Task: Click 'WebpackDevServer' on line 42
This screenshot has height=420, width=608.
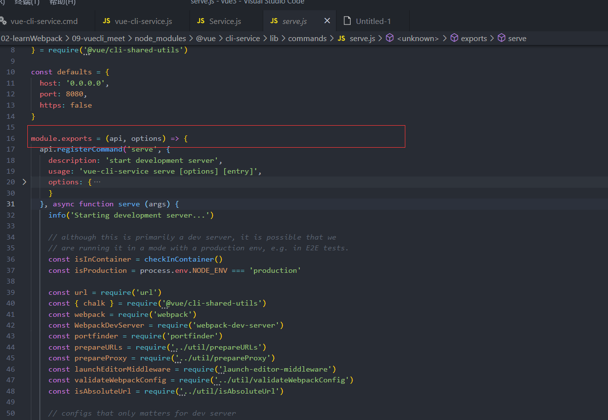Action: (x=109, y=325)
